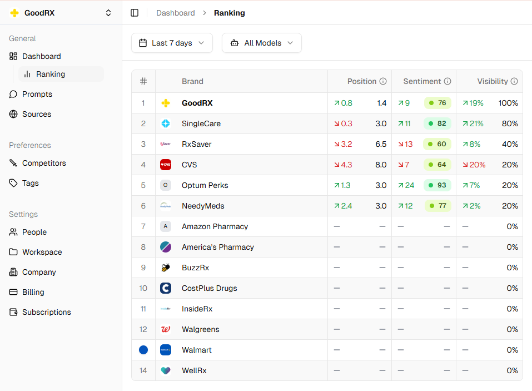Click the SingleCare brand logo
The width and height of the screenshot is (532, 391).
[x=166, y=123]
